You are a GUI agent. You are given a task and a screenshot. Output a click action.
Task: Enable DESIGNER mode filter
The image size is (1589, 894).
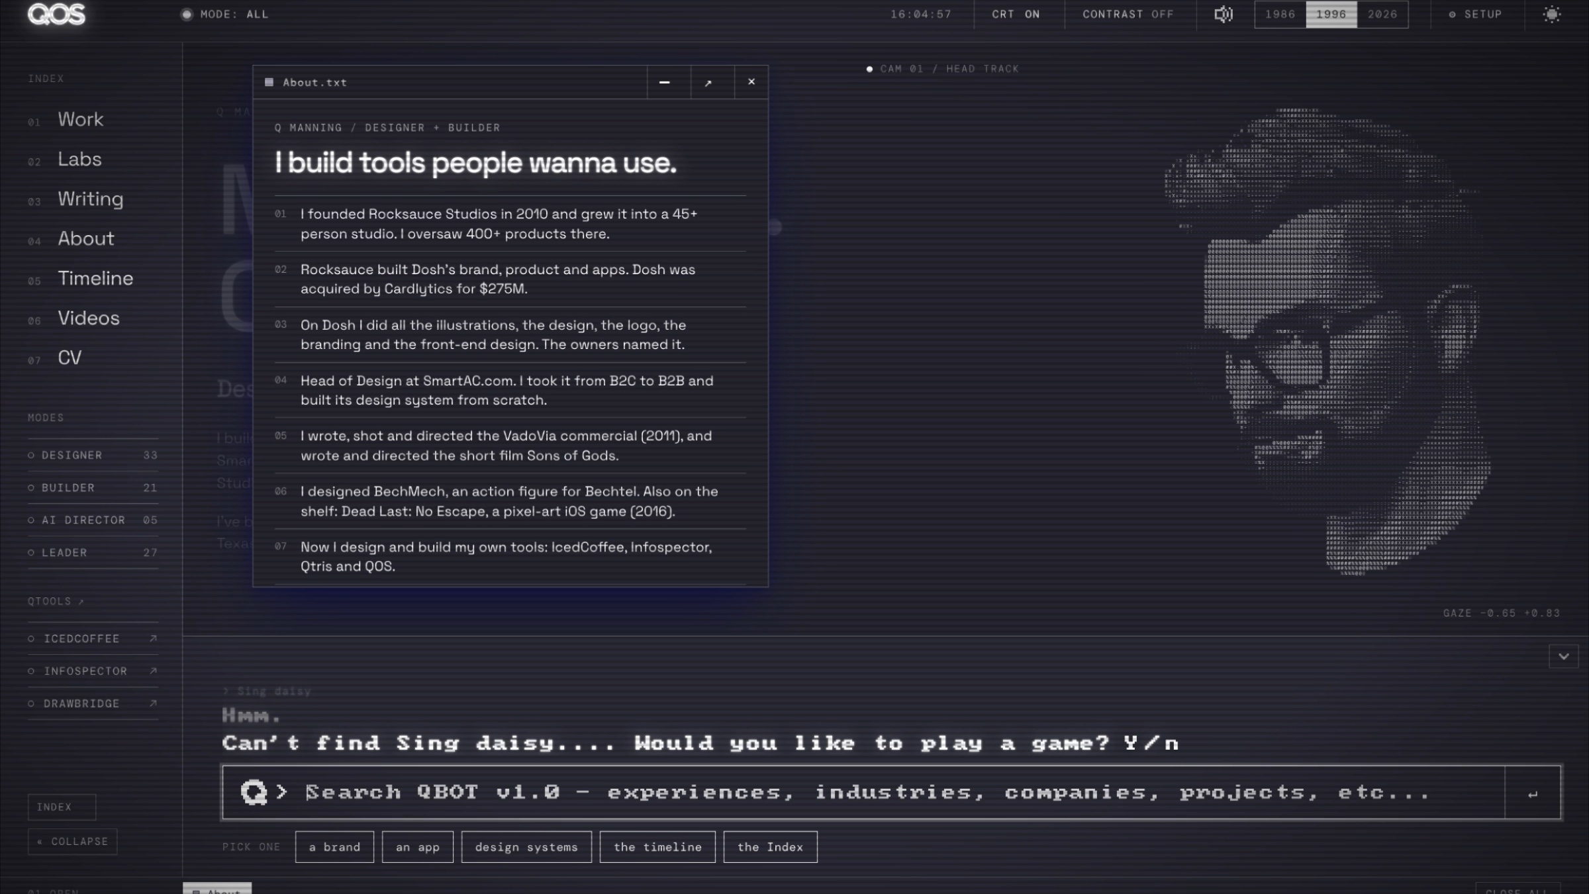click(93, 455)
